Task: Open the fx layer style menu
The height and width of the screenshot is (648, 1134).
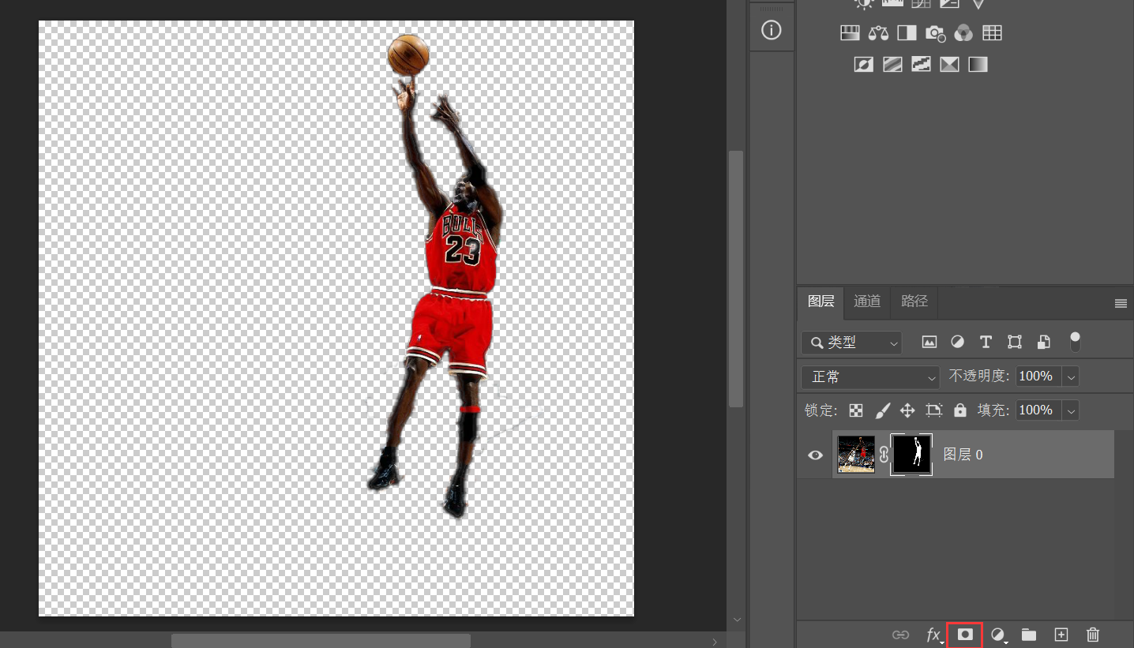Action: pos(933,635)
